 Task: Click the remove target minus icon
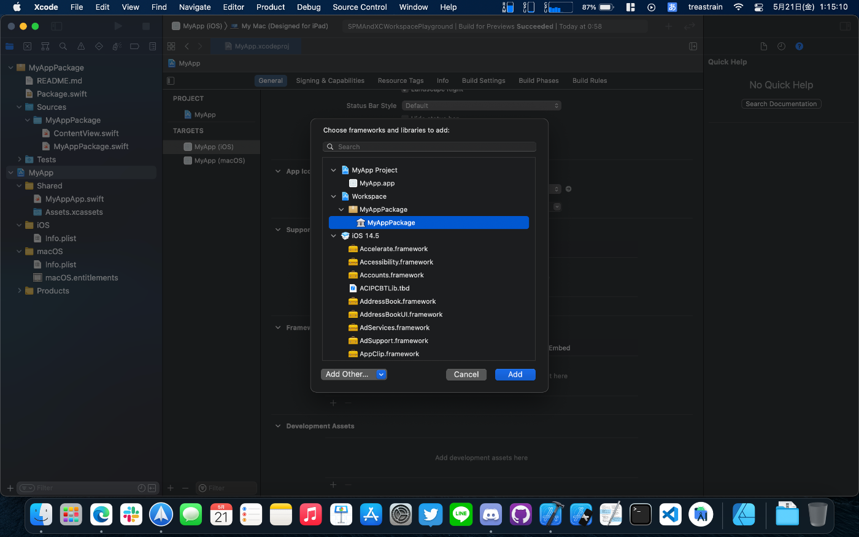point(185,488)
